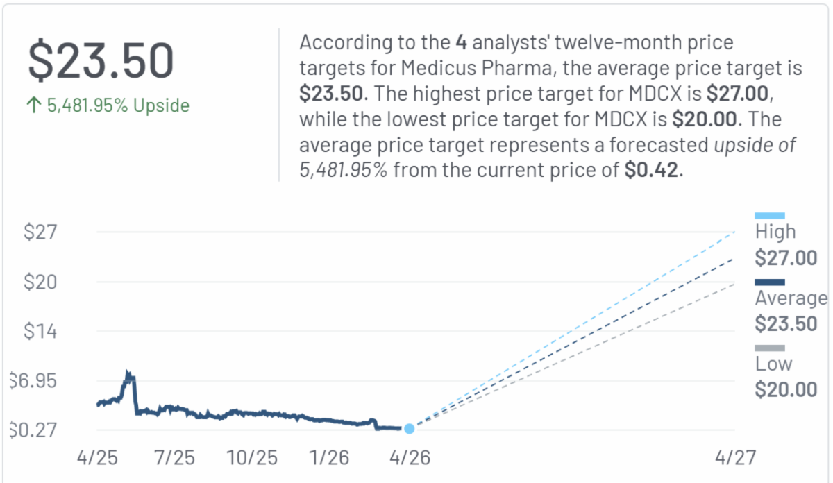This screenshot has height=483, width=833.
Task: Click the price spike peak on the chart
Action: pos(128,373)
